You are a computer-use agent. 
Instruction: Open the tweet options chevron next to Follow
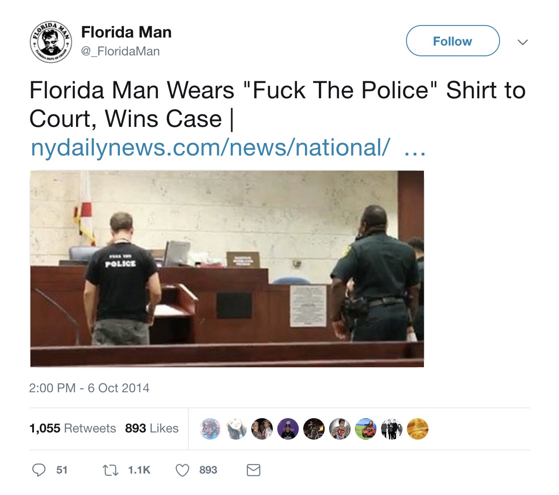click(523, 42)
